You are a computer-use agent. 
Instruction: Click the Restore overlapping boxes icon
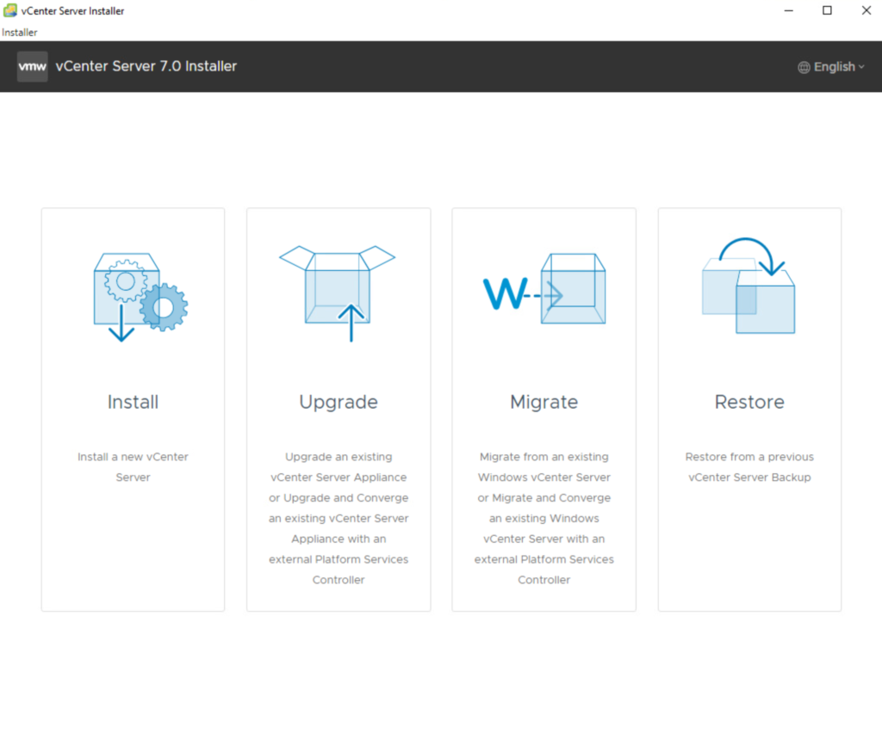[748, 287]
